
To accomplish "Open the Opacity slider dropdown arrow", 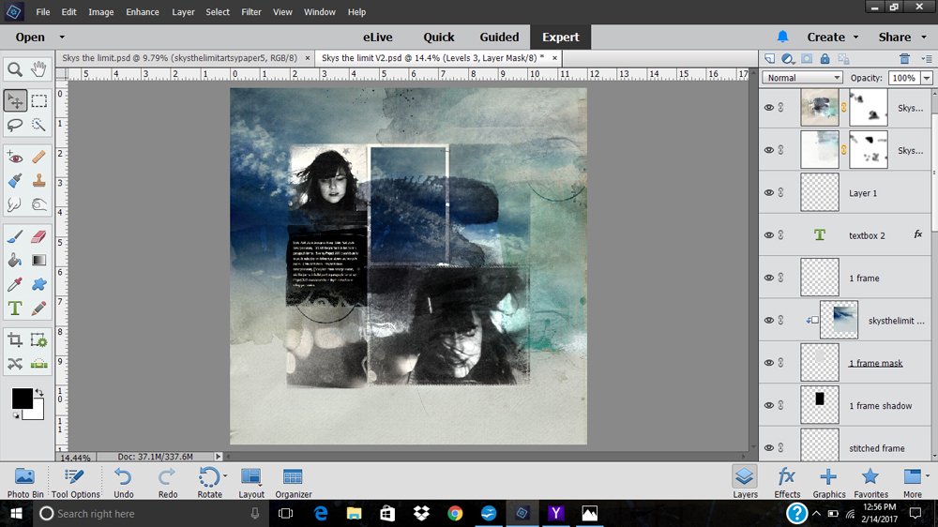I will click(x=927, y=78).
